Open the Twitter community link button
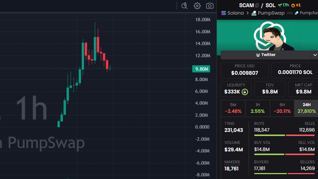The height and width of the screenshot is (179, 318). click(266, 55)
